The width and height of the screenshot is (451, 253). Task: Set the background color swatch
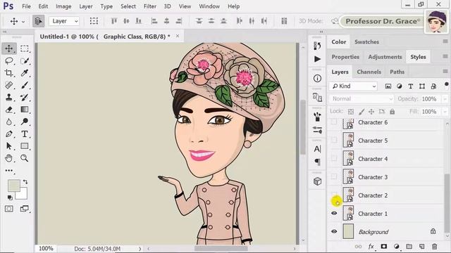pyautogui.click(x=23, y=195)
